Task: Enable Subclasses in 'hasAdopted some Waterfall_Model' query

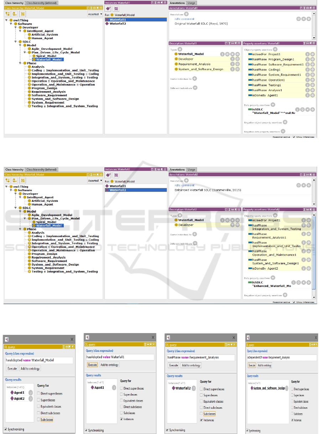Action: pyautogui.click(x=39, y=420)
